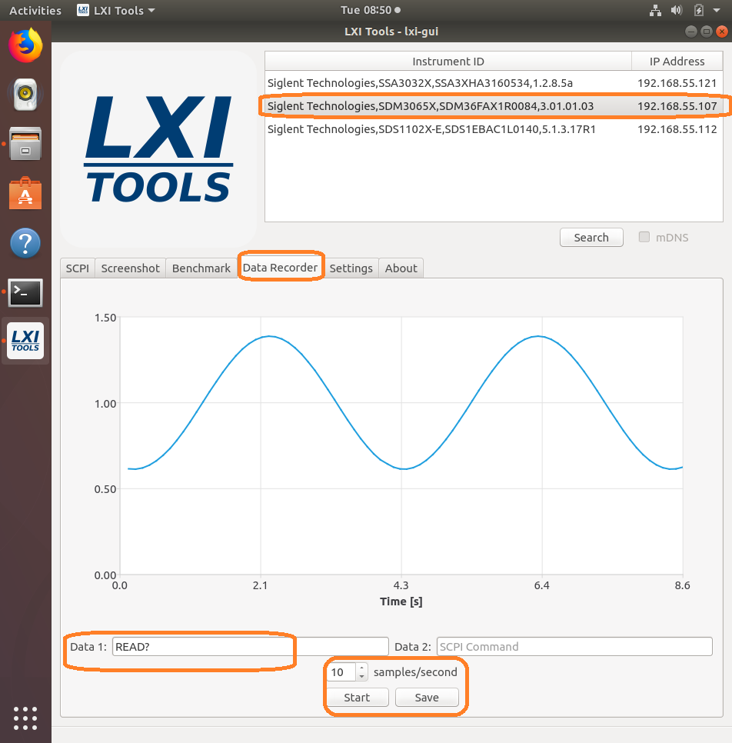Open the Files manager dock icon

(x=25, y=144)
